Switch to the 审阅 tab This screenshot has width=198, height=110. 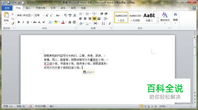click(x=73, y=8)
